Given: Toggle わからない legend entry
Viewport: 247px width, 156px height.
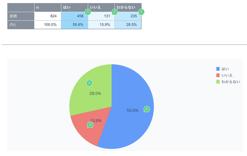Looking at the screenshot, I should (228, 82).
